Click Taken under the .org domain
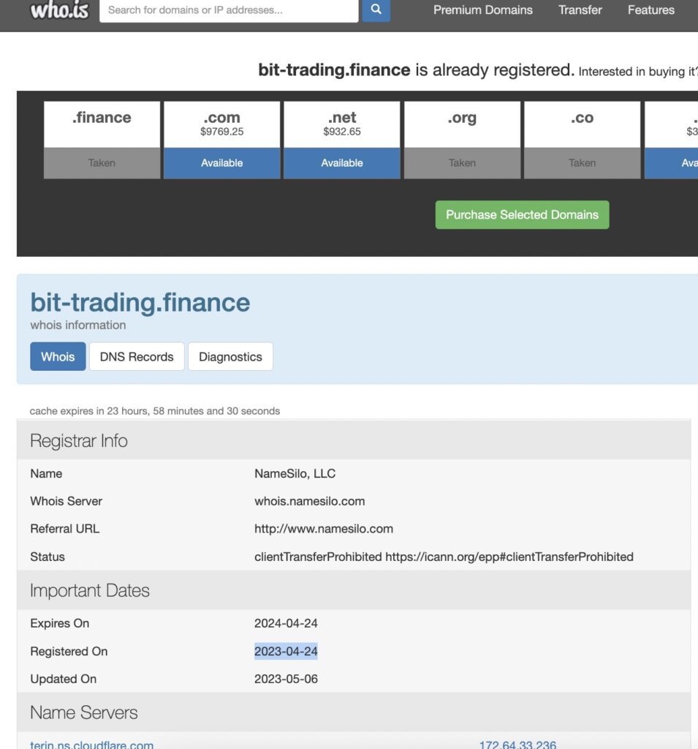Image resolution: width=698 pixels, height=749 pixels. [x=462, y=163]
